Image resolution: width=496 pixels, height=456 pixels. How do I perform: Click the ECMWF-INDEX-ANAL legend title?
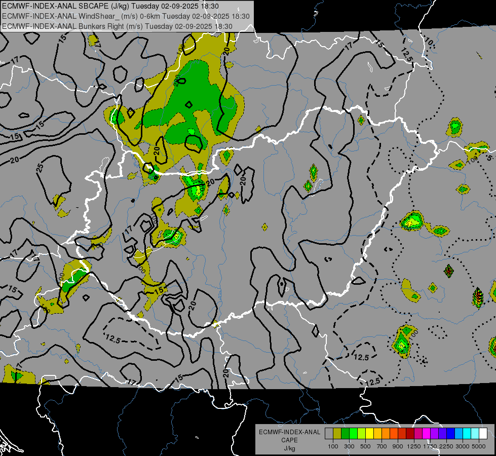tap(289, 432)
